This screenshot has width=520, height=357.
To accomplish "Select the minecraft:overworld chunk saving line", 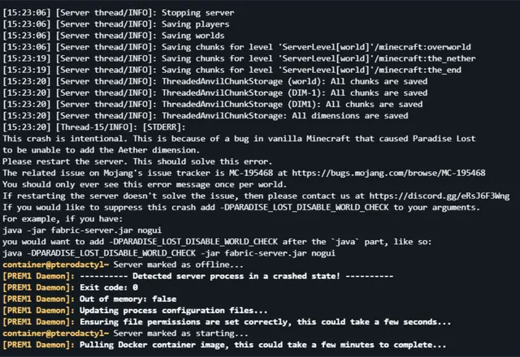I will [236, 47].
